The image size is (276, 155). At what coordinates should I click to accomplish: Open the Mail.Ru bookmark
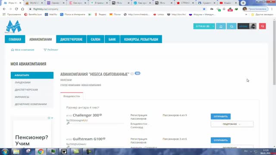[x=51, y=14]
